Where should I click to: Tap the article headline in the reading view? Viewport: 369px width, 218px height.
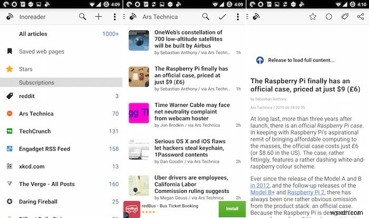point(305,85)
